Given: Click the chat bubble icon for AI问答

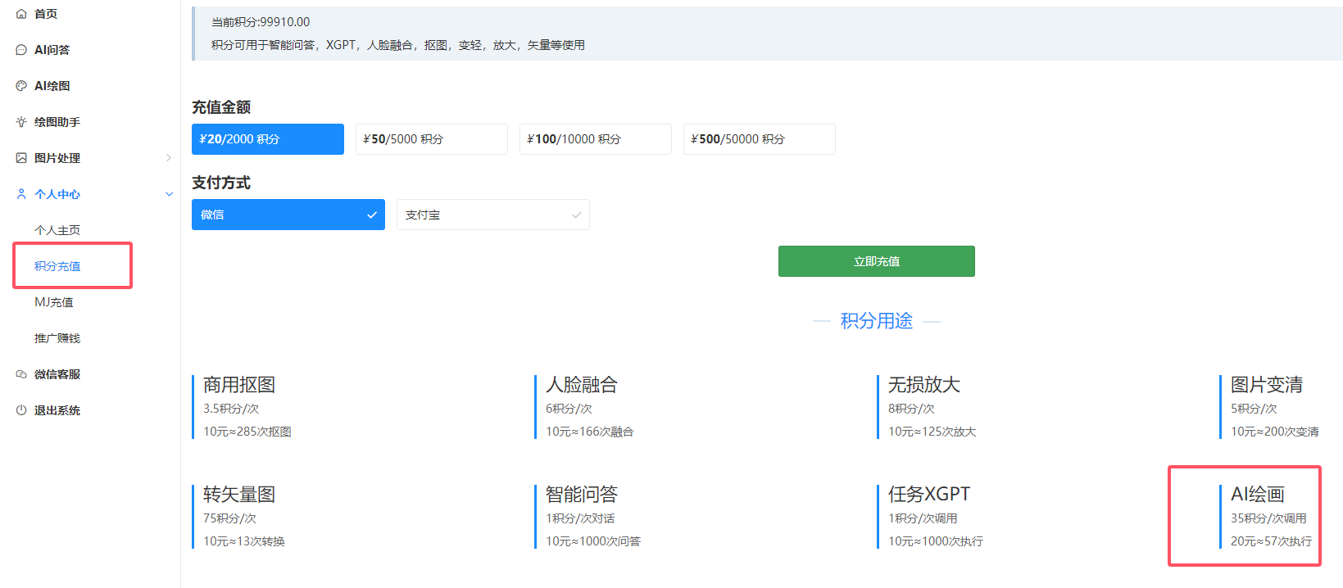Looking at the screenshot, I should (21, 50).
